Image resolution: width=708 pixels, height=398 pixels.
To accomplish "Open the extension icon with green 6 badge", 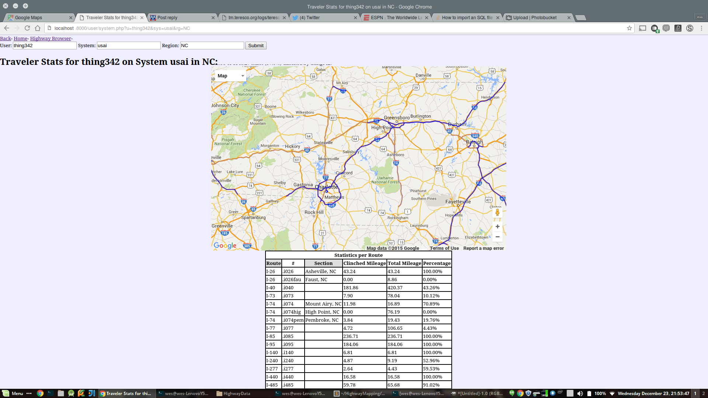I will [655, 28].
